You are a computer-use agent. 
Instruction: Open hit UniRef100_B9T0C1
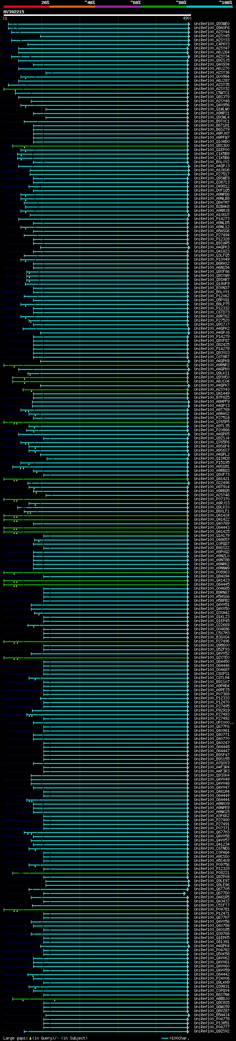(212, 121)
